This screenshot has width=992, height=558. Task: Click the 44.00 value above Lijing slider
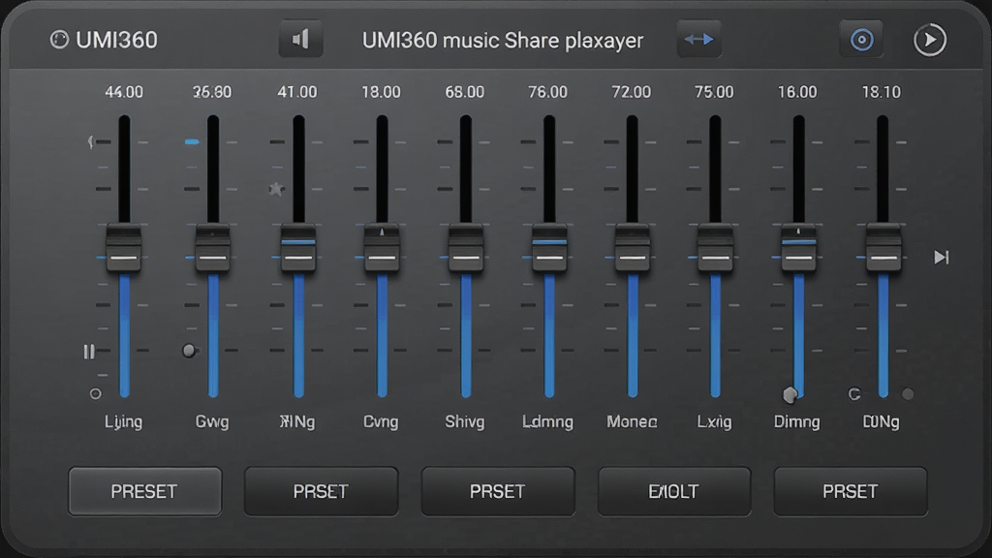(x=124, y=92)
